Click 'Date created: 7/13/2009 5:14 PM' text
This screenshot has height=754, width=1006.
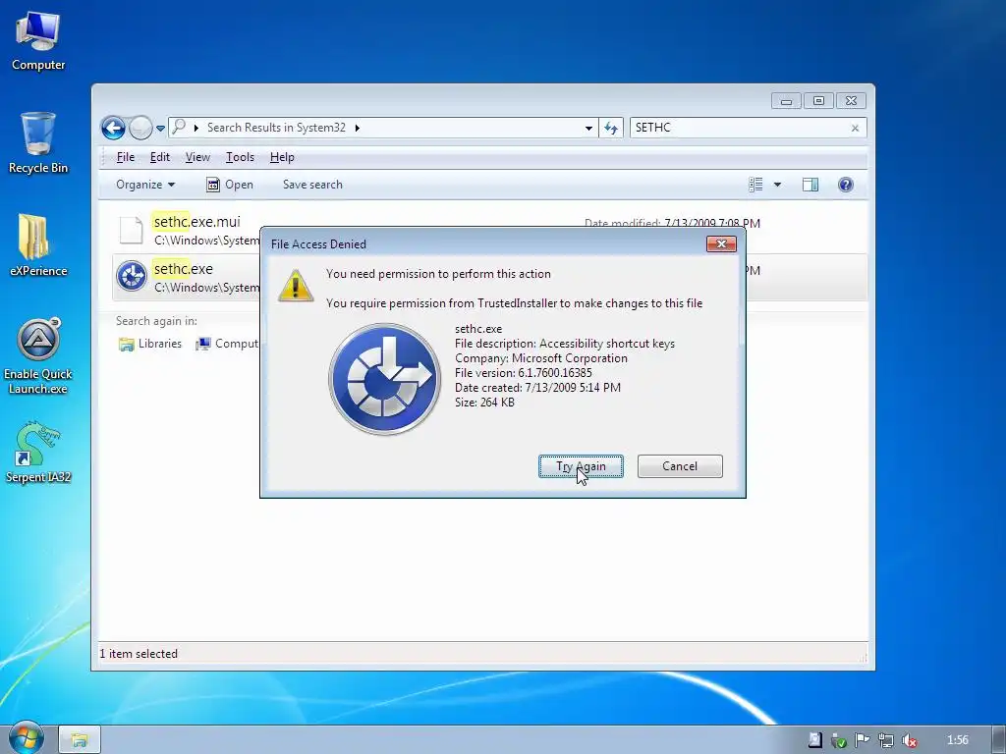pos(537,387)
